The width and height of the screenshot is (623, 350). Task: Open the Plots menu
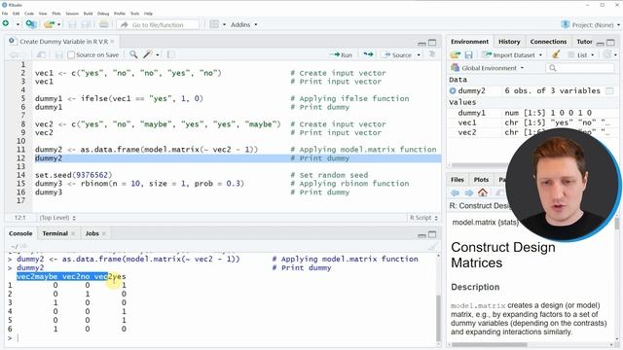tap(56, 14)
